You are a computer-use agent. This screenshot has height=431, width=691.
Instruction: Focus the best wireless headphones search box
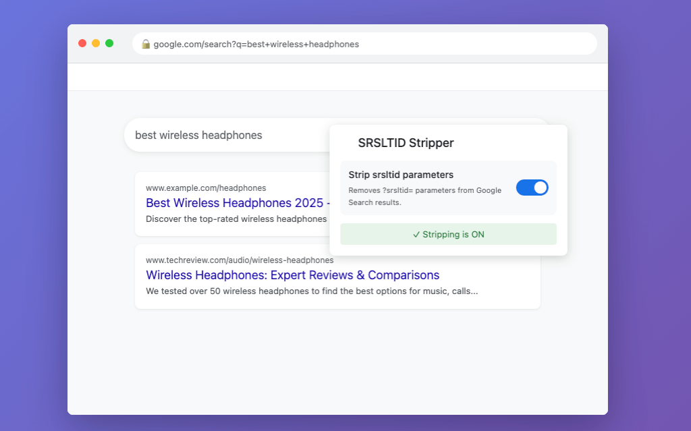pyautogui.click(x=198, y=135)
